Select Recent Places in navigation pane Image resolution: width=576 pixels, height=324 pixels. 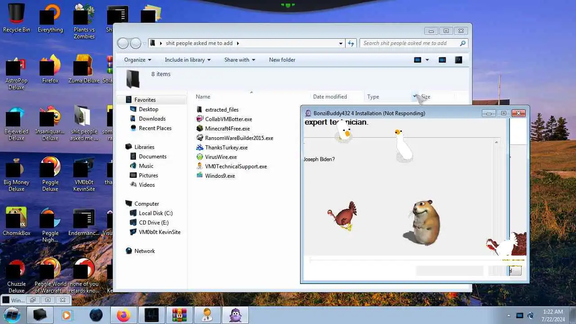[155, 128]
